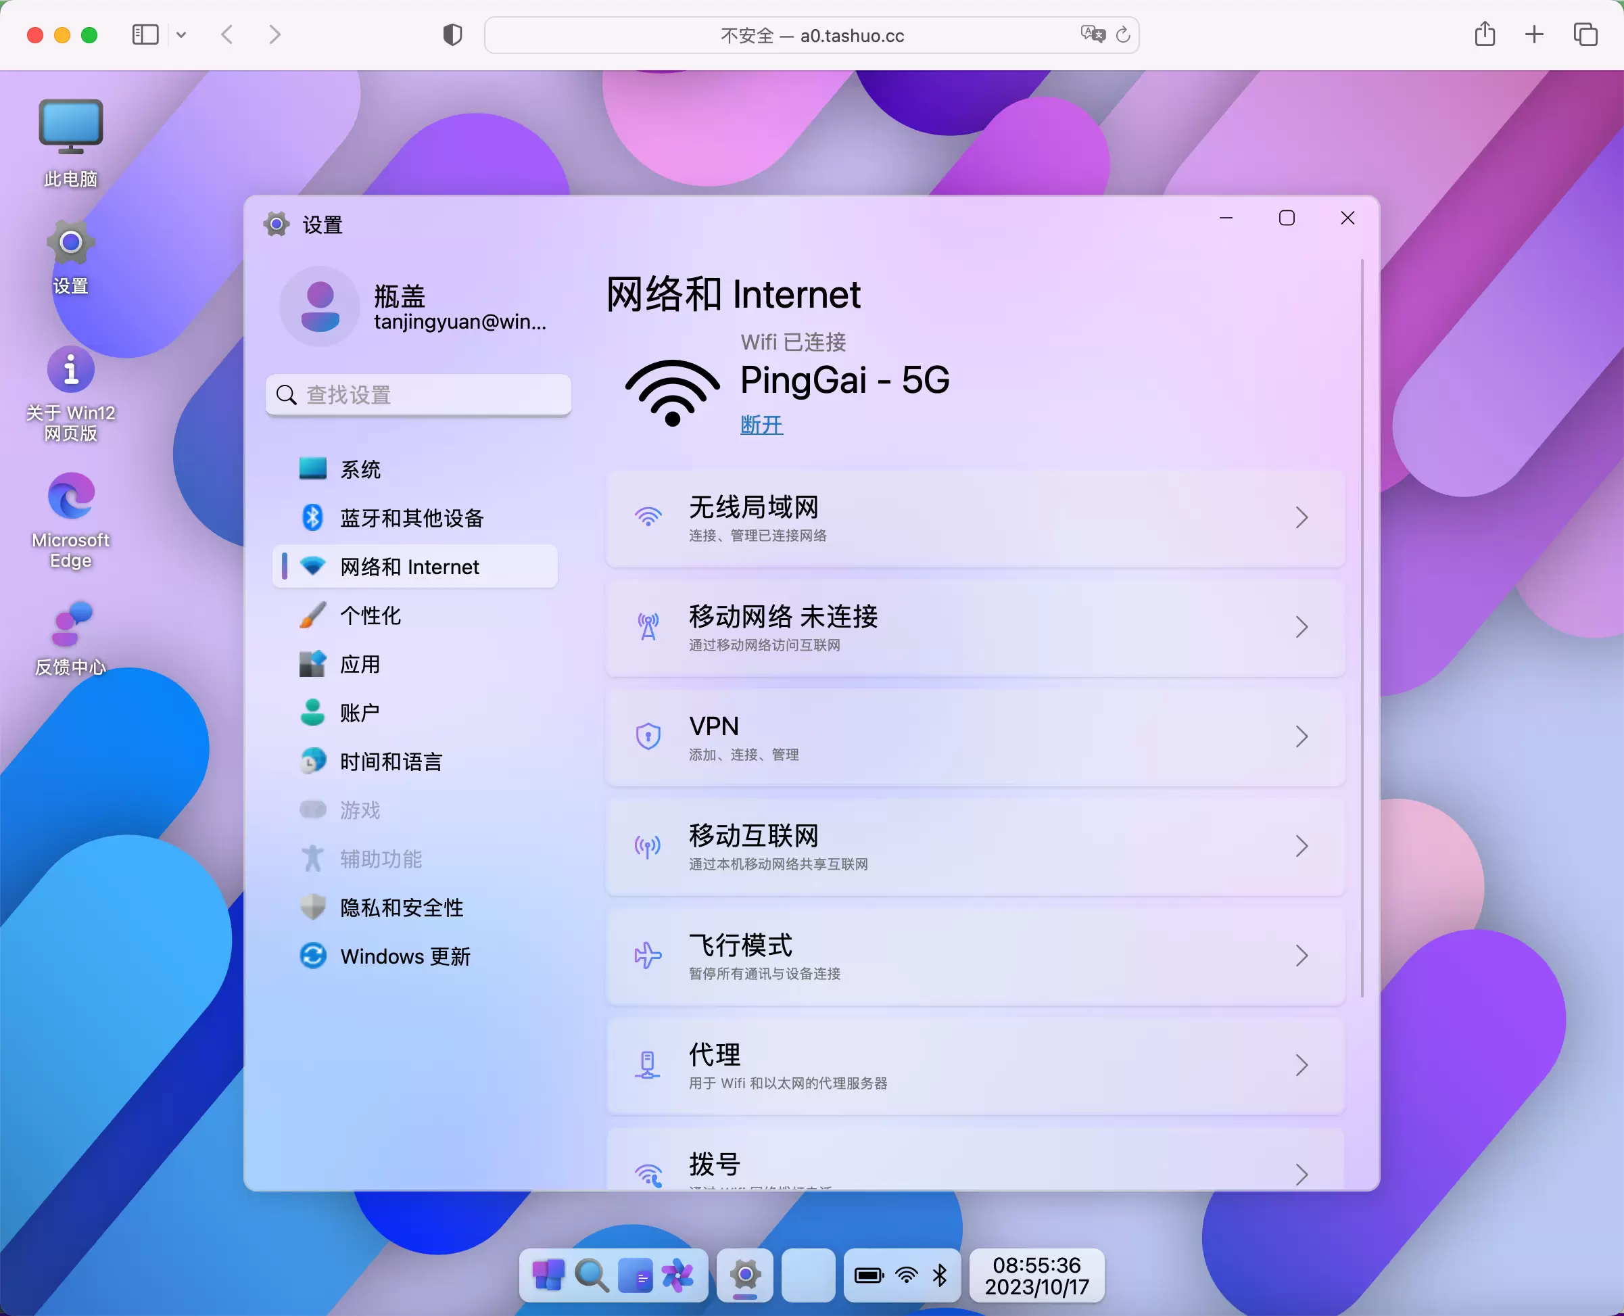Select 个性化 in the sidebar
The height and width of the screenshot is (1316, 1624).
pos(414,615)
